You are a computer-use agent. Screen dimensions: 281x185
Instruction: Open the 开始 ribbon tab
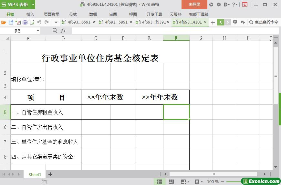[x=10, y=14]
